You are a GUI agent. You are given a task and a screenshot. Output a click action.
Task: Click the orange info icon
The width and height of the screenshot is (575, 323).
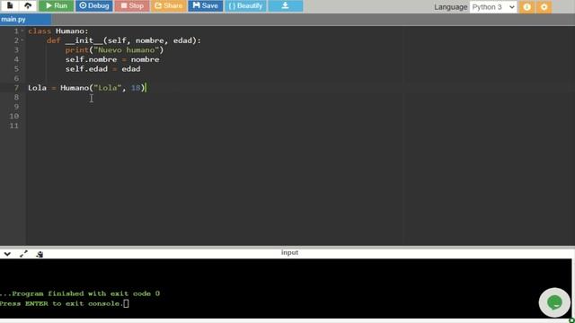pos(527,7)
